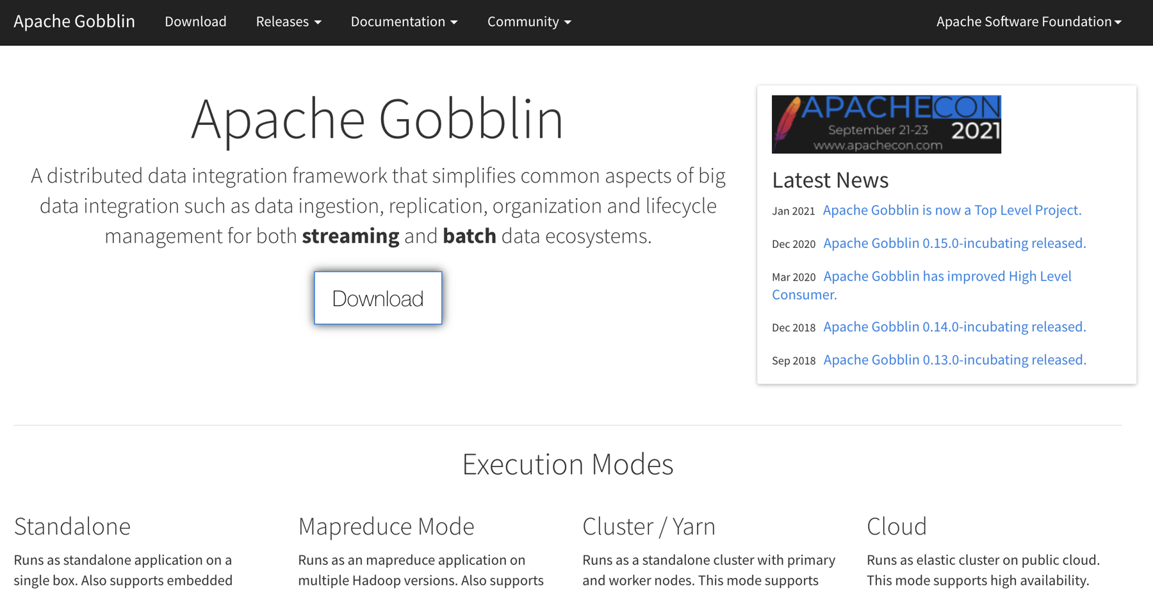Viewport: 1153px width, 590px height.
Task: Click the Releases caret arrow
Action: (318, 22)
